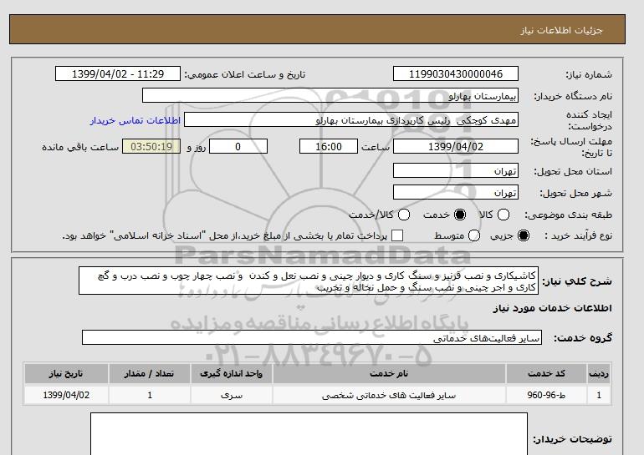Click the نام خدمت column header
644x455 pixels.
(389, 373)
